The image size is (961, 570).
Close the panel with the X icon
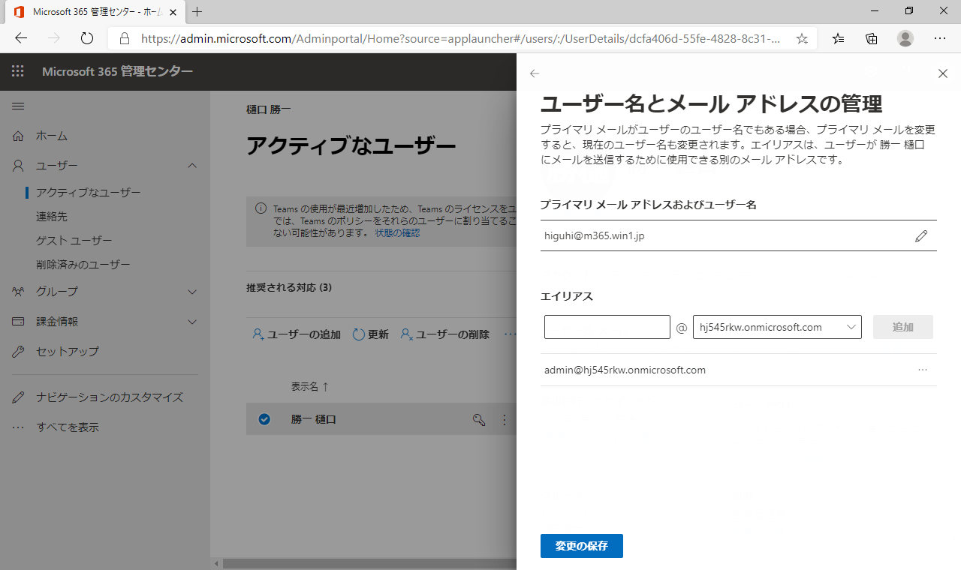pos(943,73)
